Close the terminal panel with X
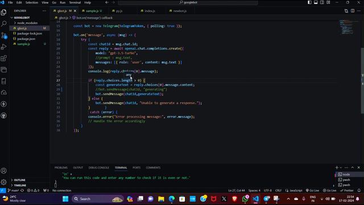The image size is (364, 205). click(359, 167)
